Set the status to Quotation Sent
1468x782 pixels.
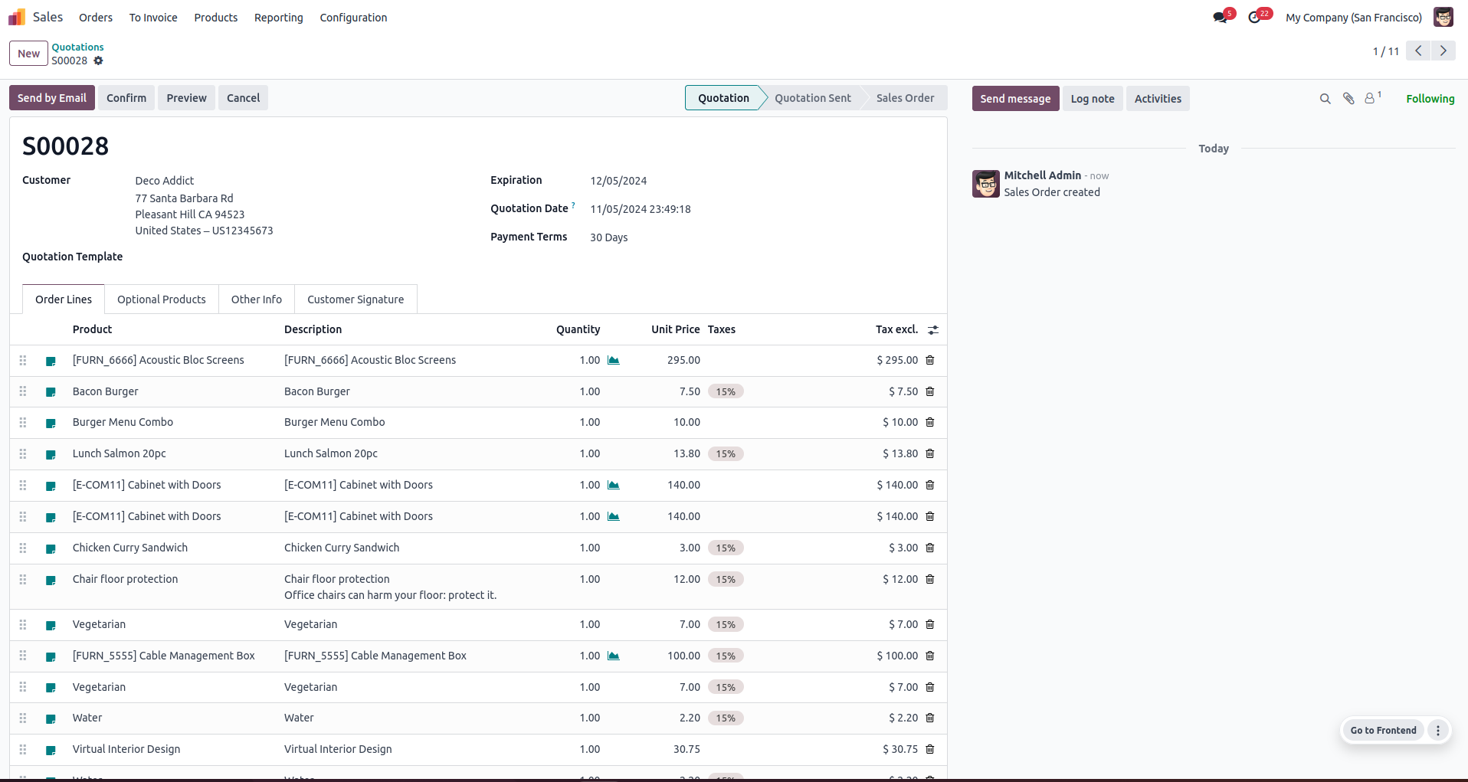[812, 98]
